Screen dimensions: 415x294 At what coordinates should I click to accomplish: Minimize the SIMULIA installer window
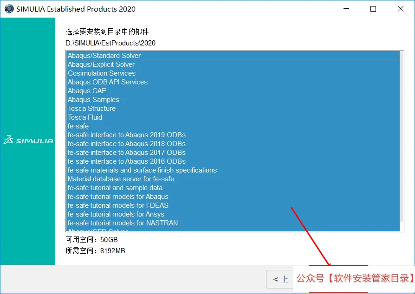(x=346, y=9)
